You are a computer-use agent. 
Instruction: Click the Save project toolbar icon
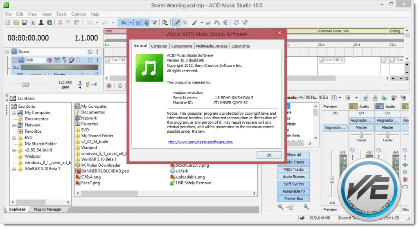coord(25,23)
